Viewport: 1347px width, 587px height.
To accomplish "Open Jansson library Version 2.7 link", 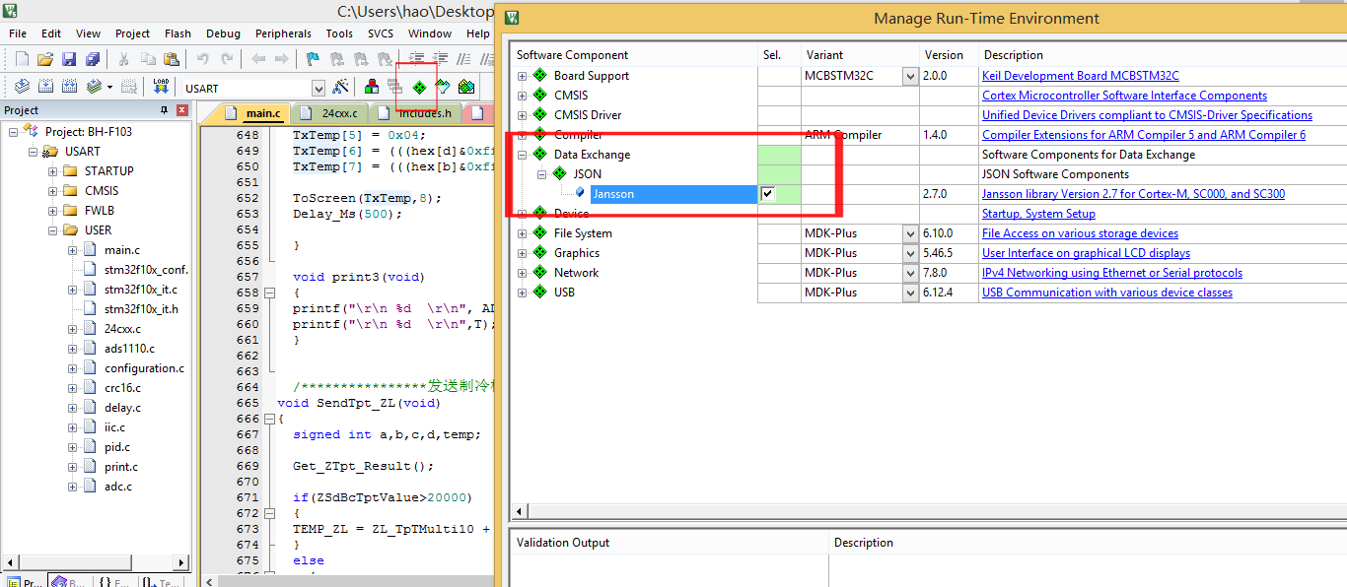I will tap(1133, 194).
